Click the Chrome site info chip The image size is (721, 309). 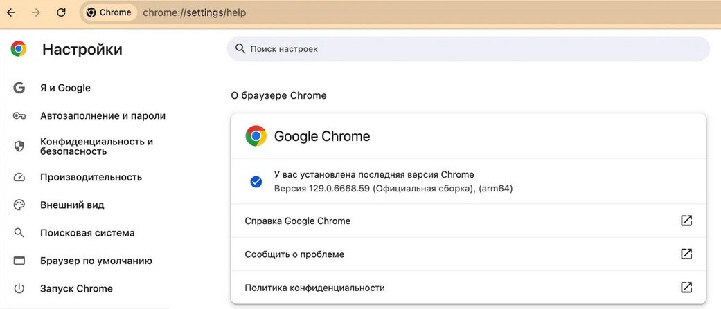(109, 12)
